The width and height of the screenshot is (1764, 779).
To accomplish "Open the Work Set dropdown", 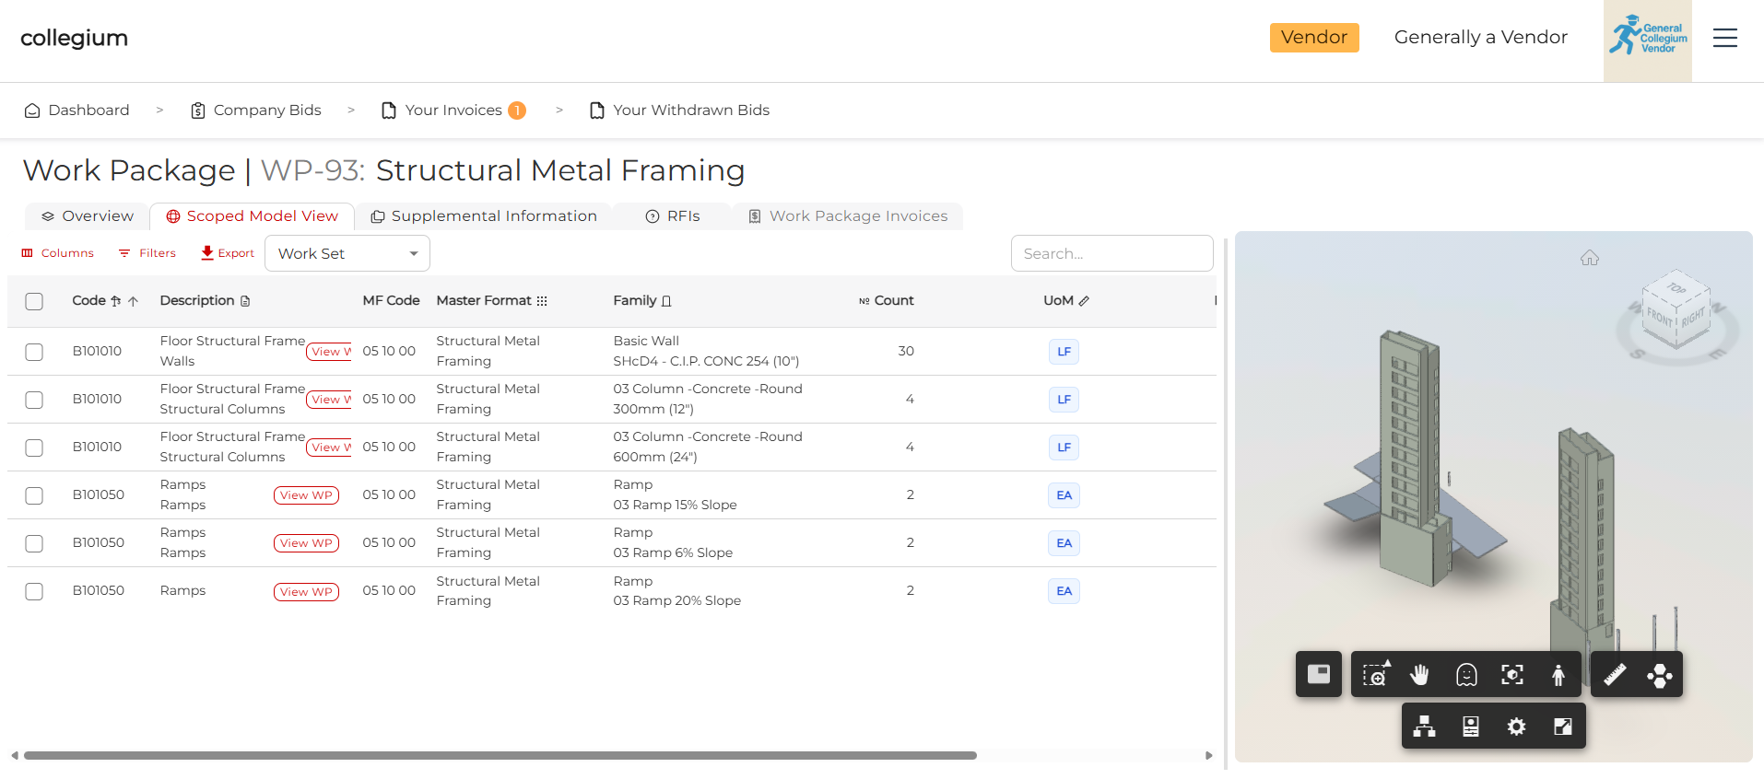I will pos(347,253).
